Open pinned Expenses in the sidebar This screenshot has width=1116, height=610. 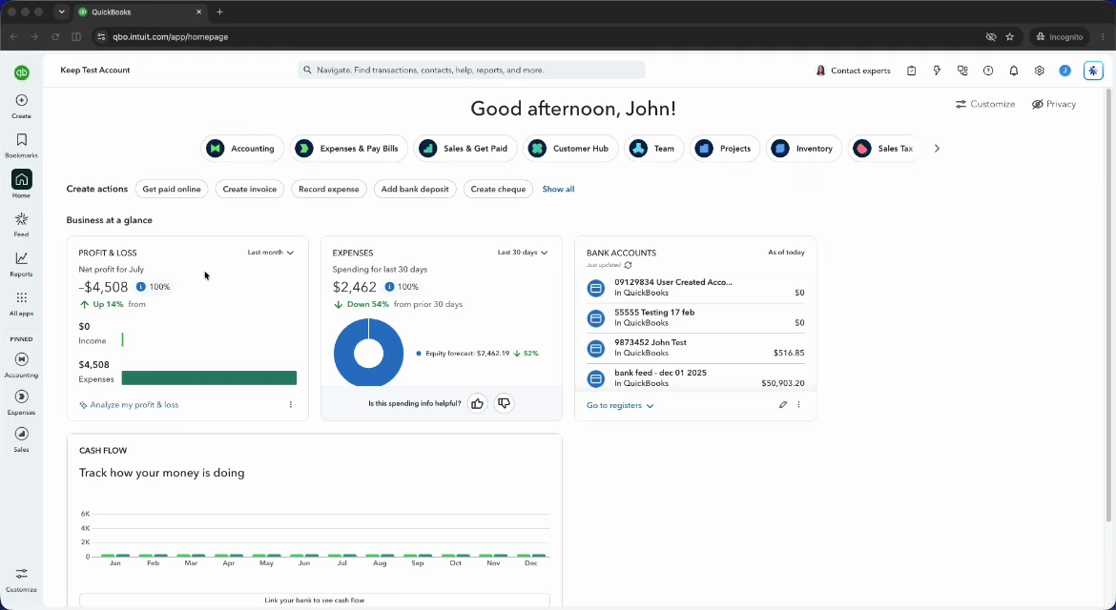(21, 402)
